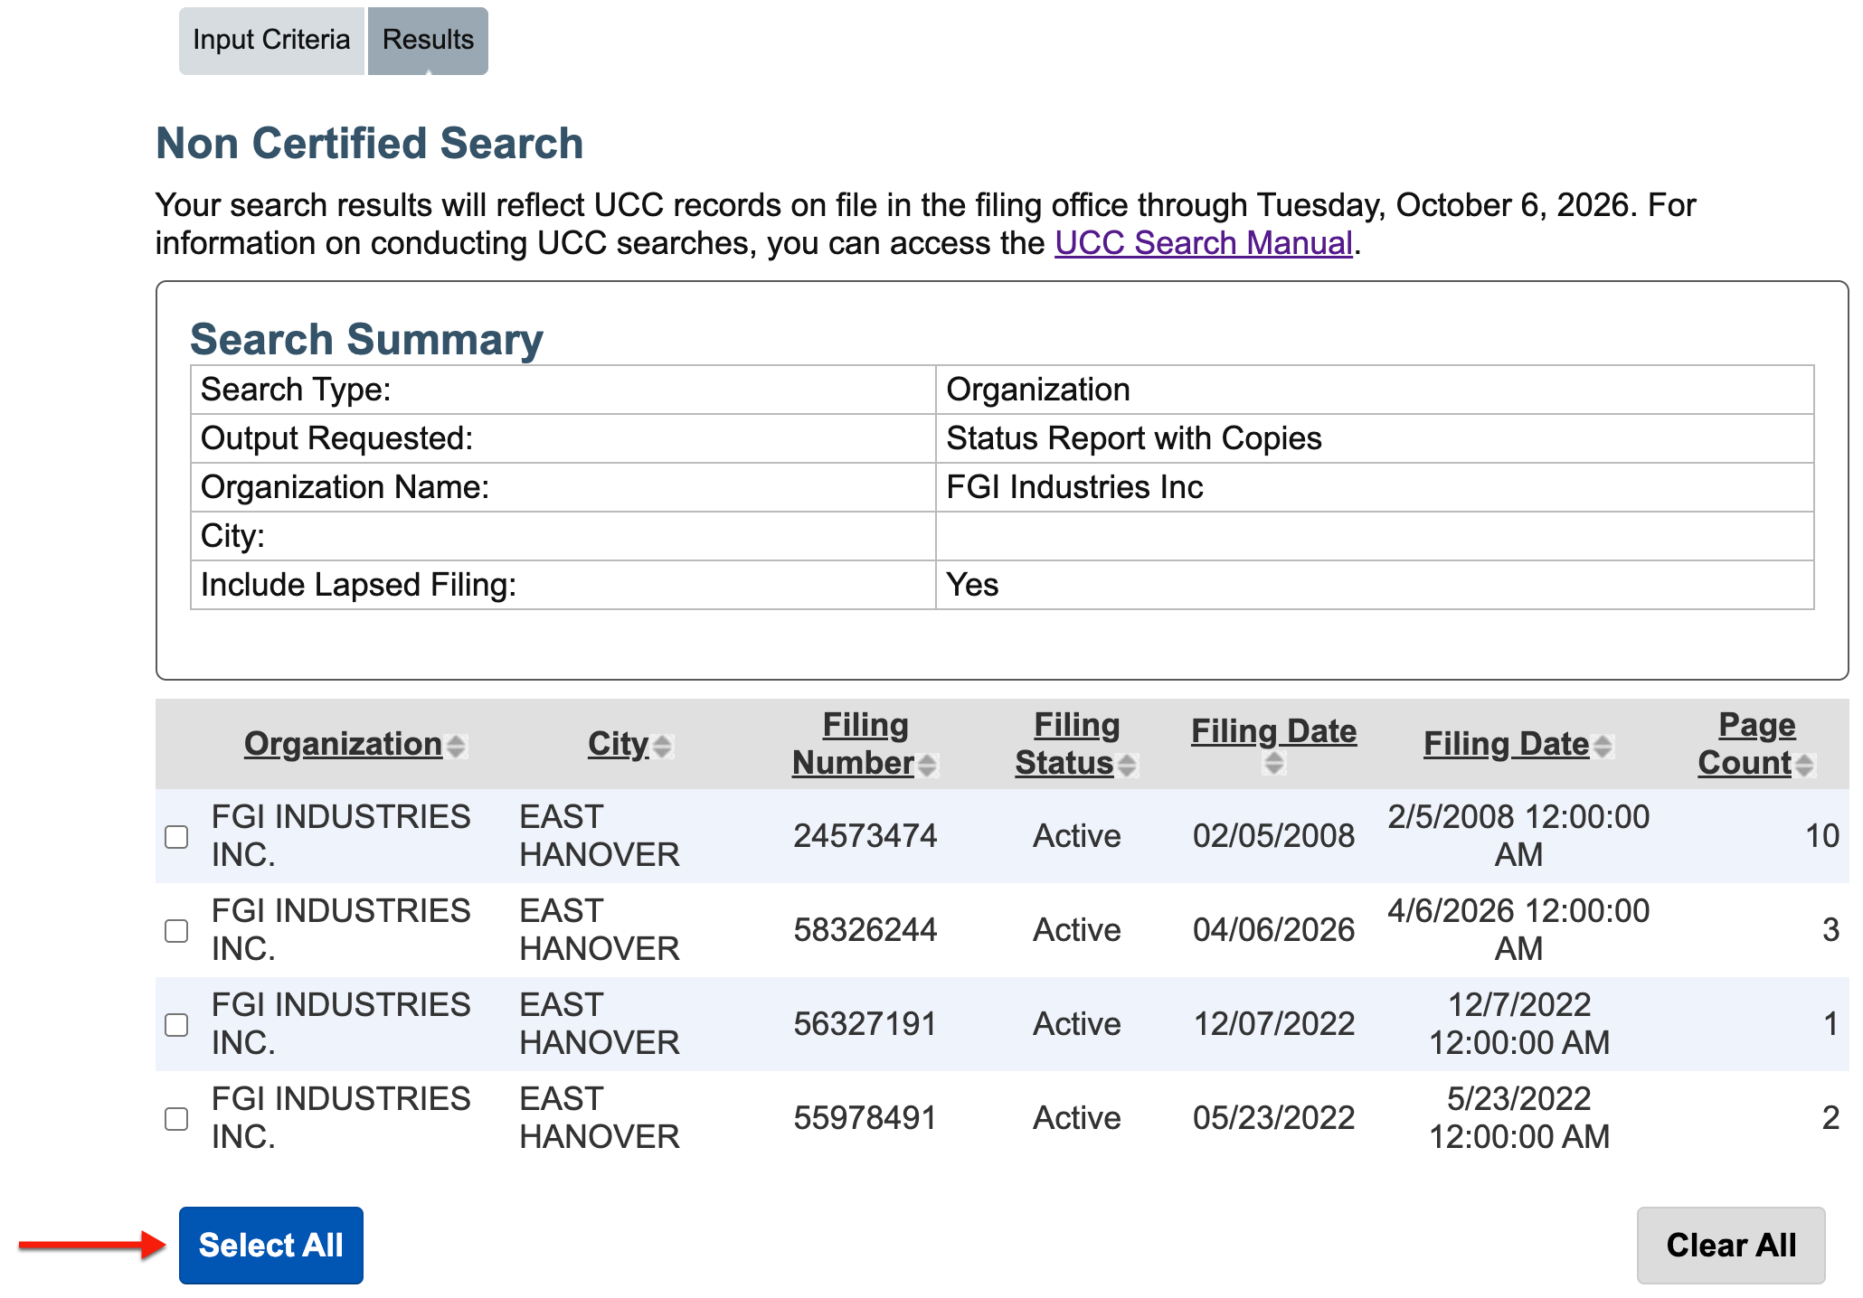1863x1298 pixels.
Task: Switch to the Input Criteria tab
Action: [x=271, y=41]
